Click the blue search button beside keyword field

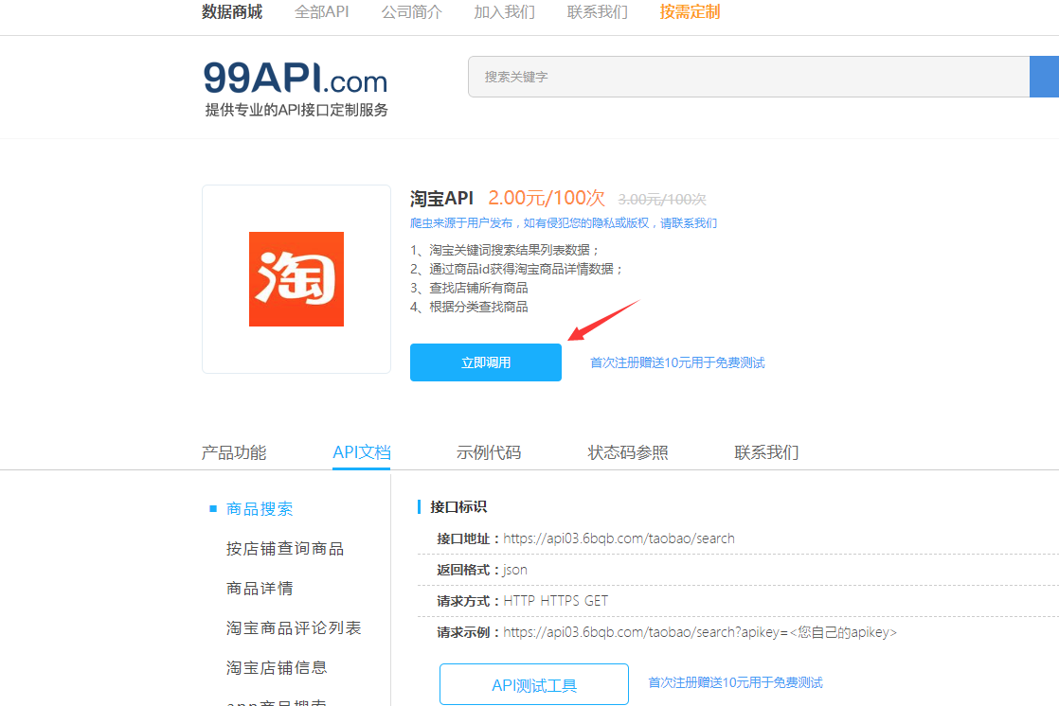click(x=1044, y=77)
